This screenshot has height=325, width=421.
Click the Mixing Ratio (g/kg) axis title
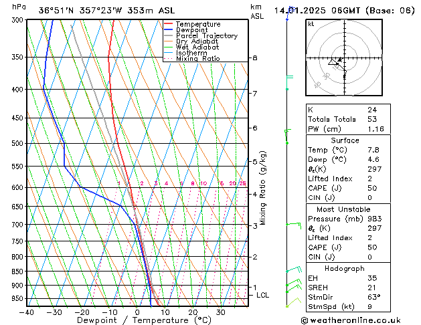point(262,188)
